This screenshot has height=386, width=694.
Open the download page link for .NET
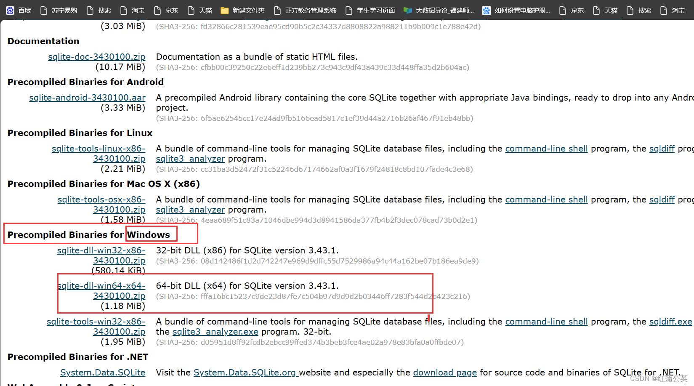(x=445, y=373)
